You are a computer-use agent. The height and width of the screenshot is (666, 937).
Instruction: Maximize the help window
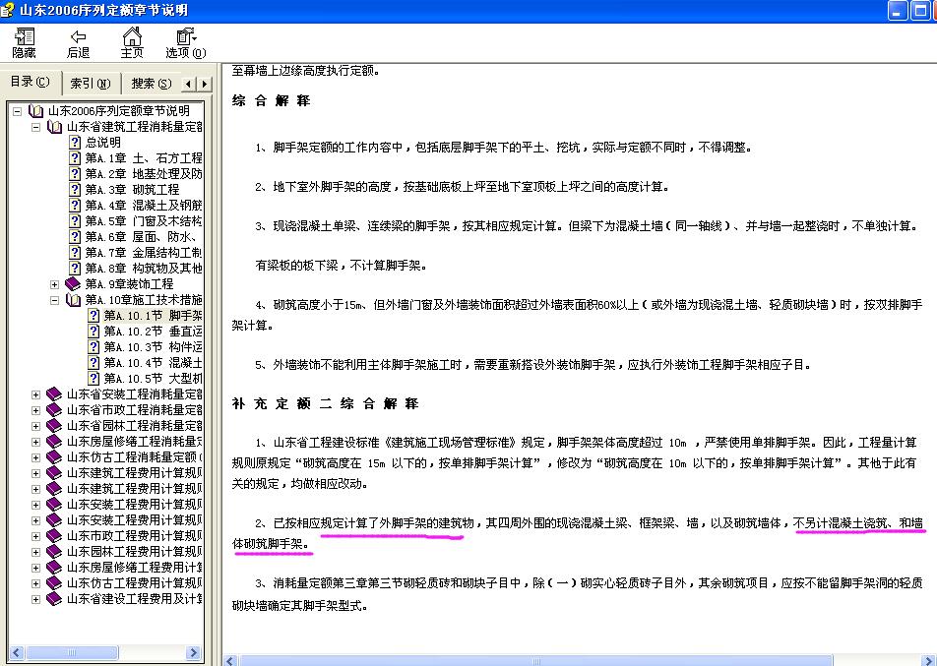click(920, 11)
